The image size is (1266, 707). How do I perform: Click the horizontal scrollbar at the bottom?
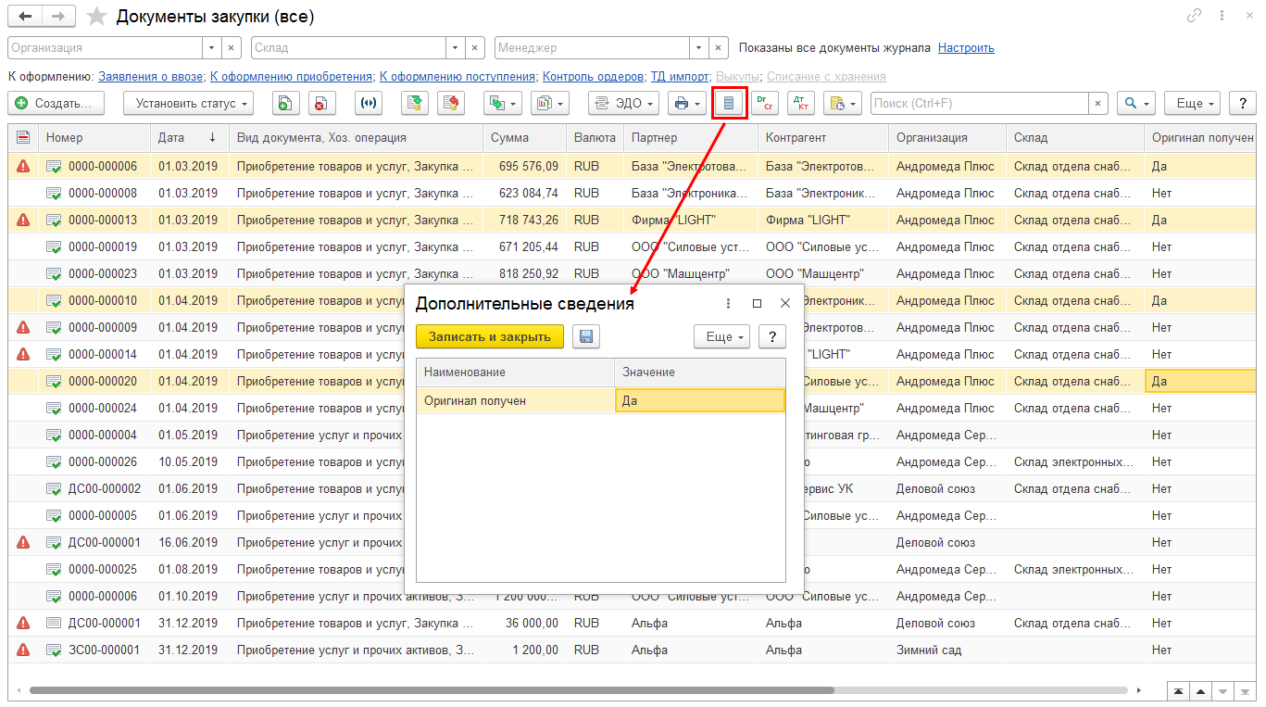pos(431,690)
